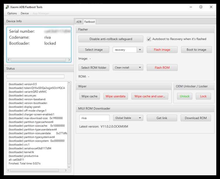Click the 'all: ca43b811' log line
The width and height of the screenshot is (220, 179).
(x=16, y=160)
